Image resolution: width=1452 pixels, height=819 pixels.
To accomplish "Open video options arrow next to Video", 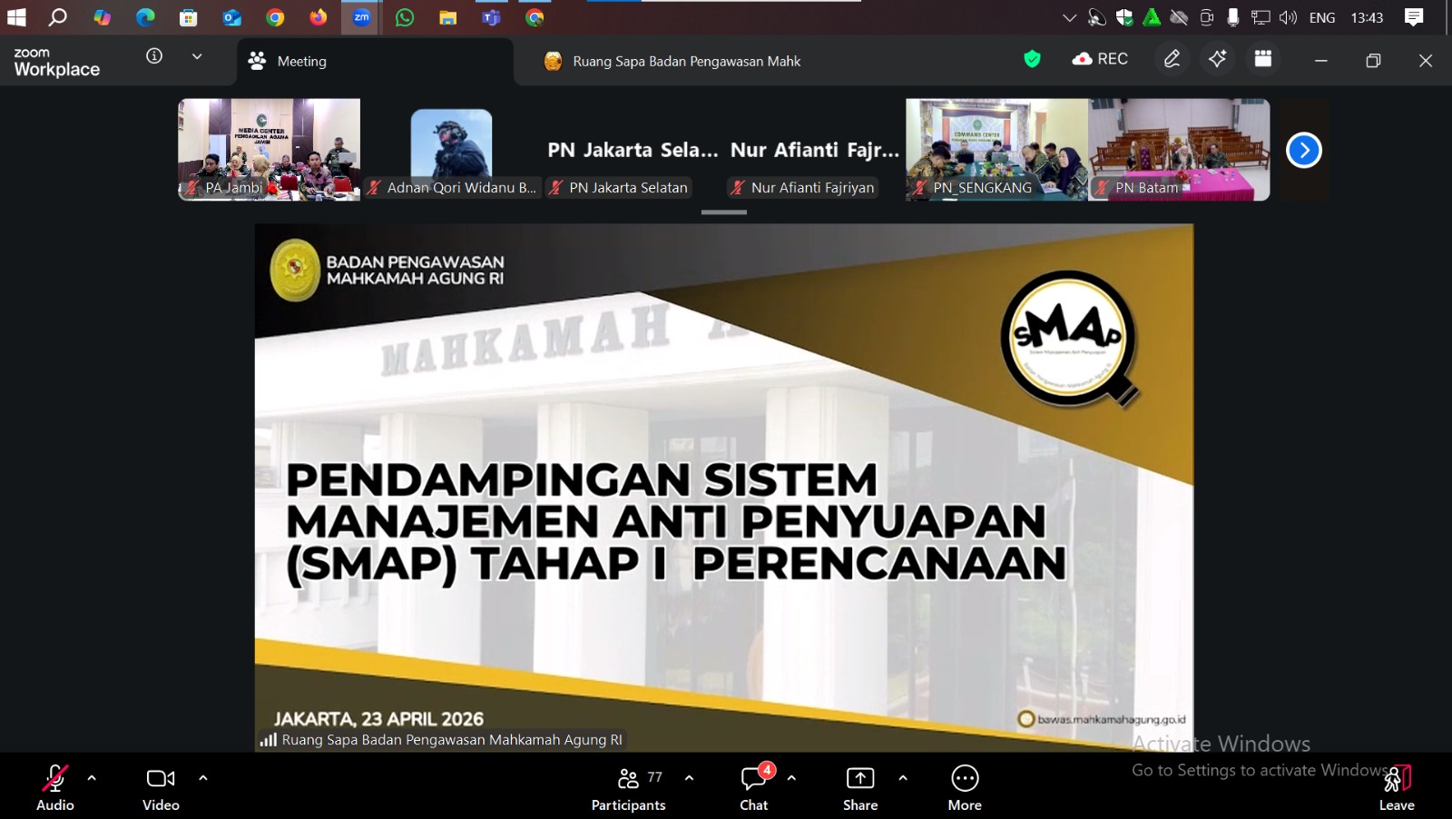I will 203,778.
